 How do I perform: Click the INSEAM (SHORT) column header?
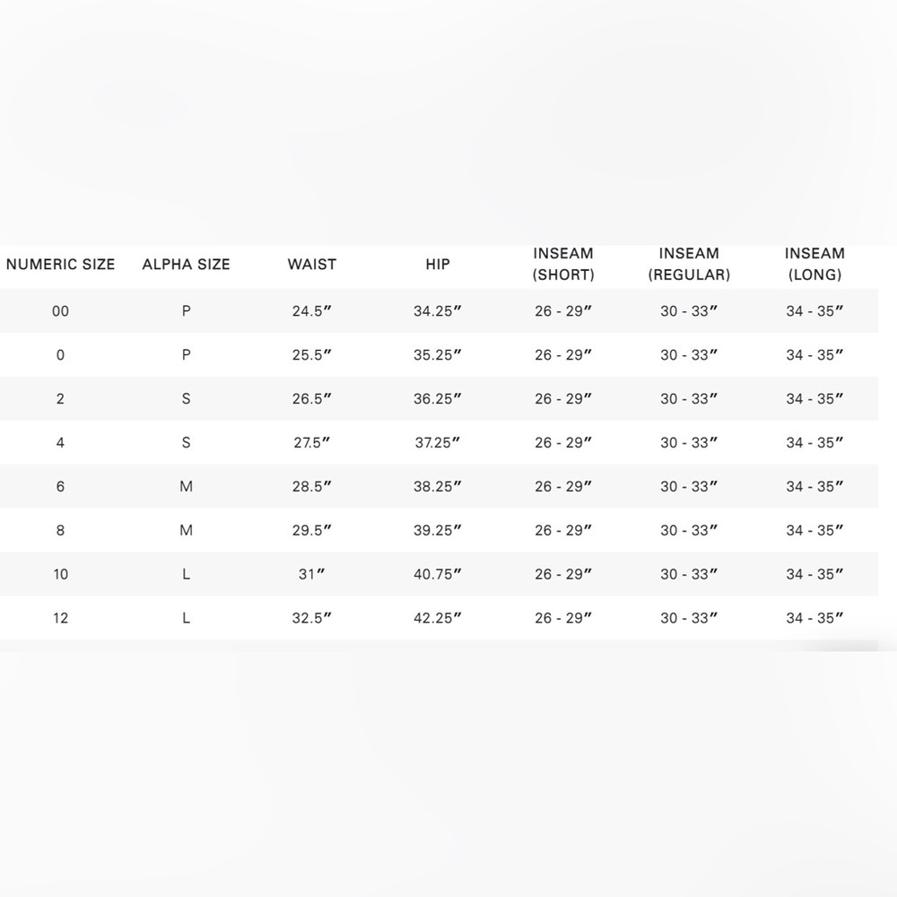click(563, 264)
